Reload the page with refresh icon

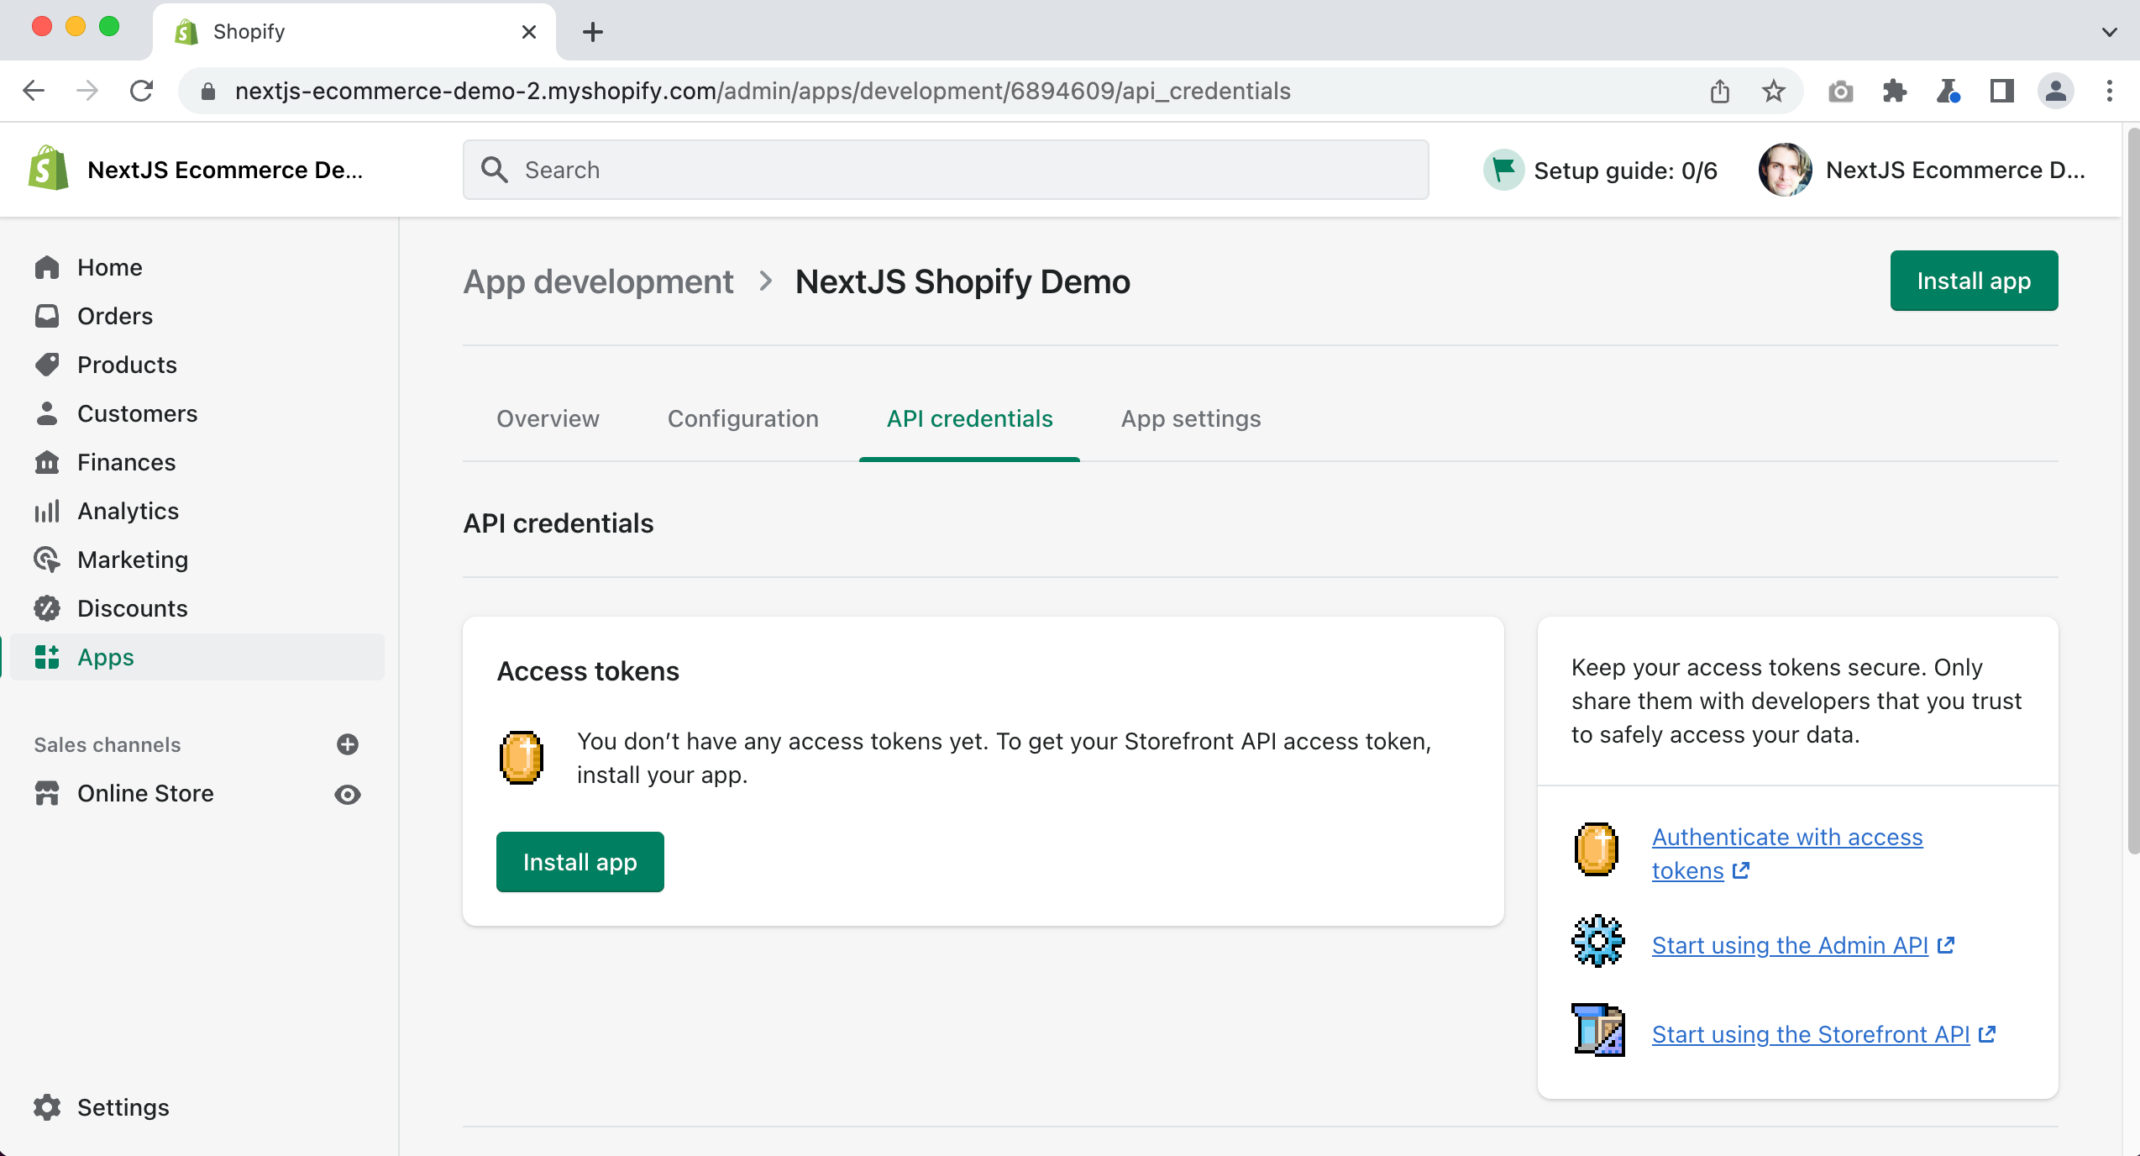[141, 91]
